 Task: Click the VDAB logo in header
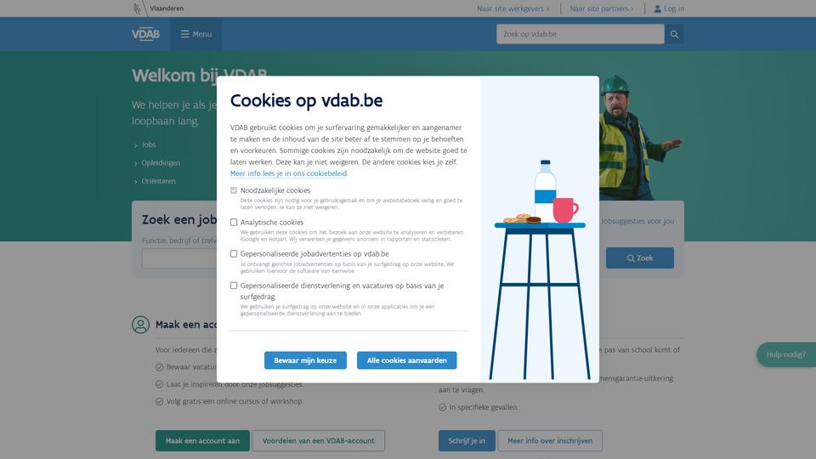pos(145,34)
